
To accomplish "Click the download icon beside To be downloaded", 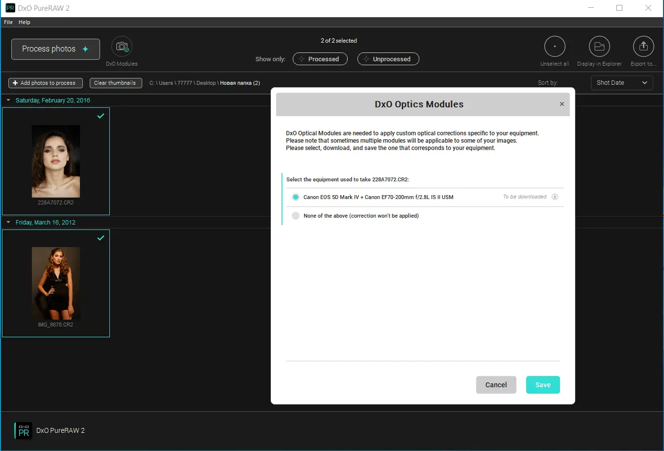I will [x=555, y=197].
